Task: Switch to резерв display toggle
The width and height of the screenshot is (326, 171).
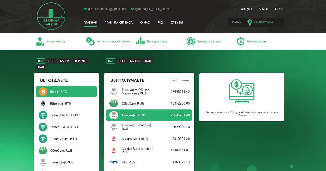Action: (185, 80)
